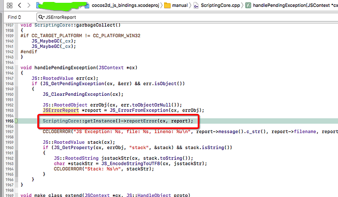The image size is (338, 197).
Task: Click line number 1953 in the gutter
Action: point(9,110)
